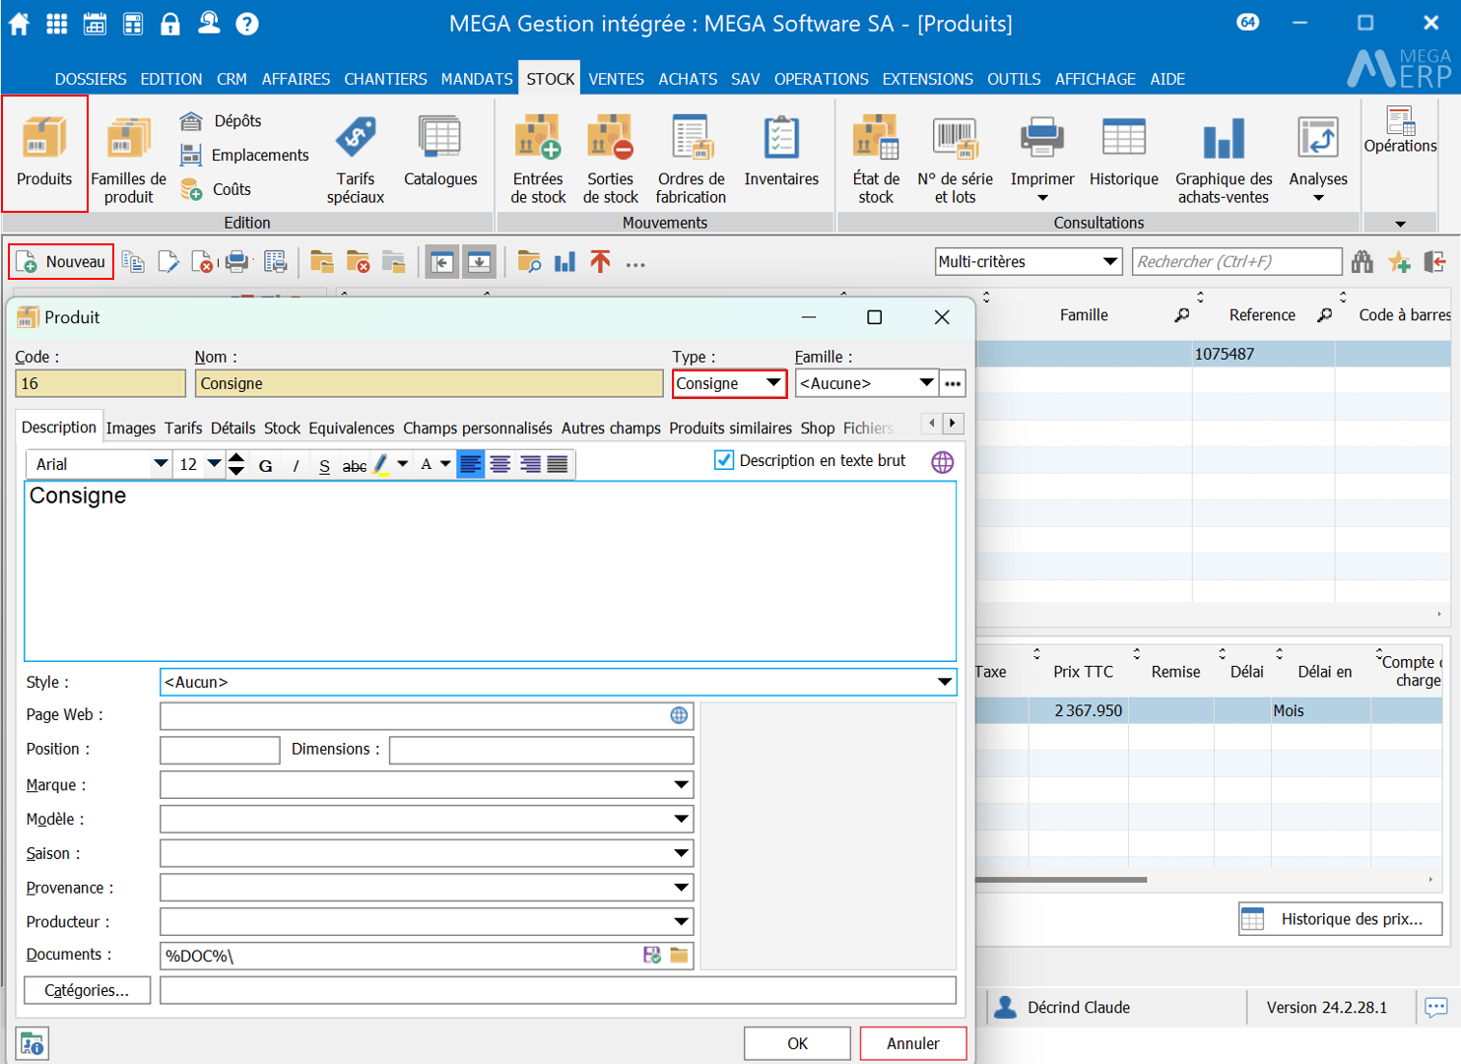Open Tarifs spéciaux
Screen dimensions: 1461x1064
[356, 160]
